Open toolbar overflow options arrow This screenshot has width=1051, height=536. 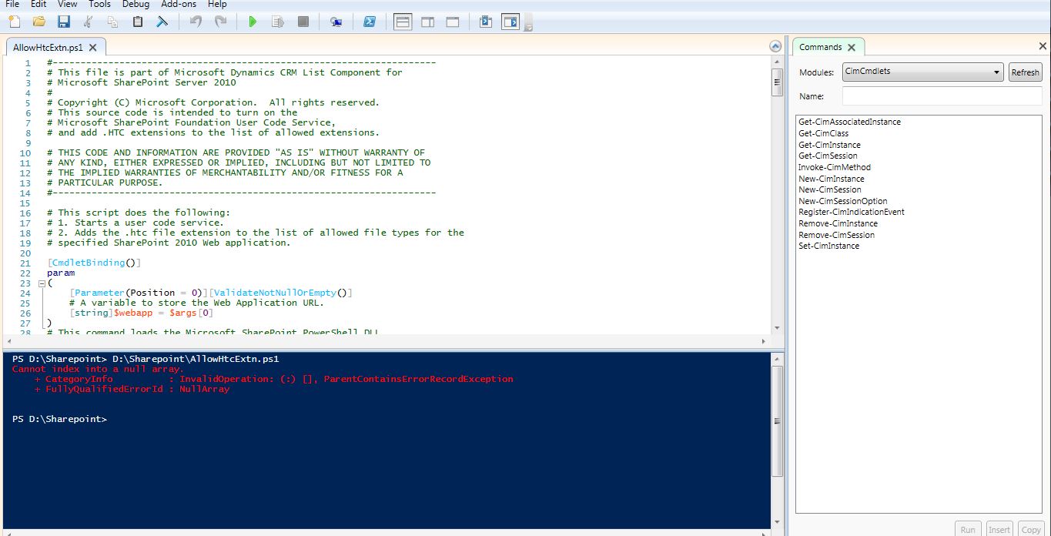point(528,27)
